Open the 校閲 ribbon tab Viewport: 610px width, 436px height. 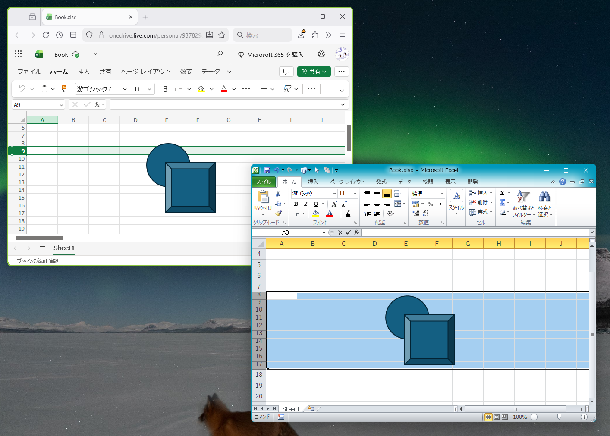[x=428, y=182]
